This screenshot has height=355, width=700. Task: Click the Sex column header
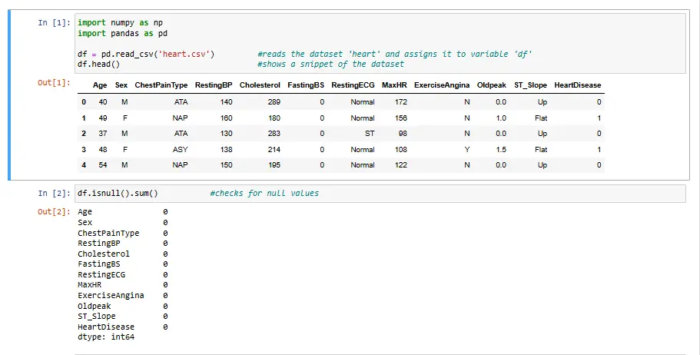121,85
